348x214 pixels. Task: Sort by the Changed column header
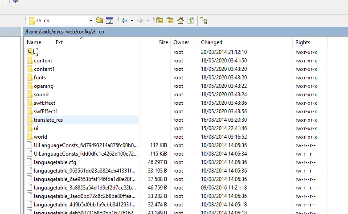tap(212, 42)
